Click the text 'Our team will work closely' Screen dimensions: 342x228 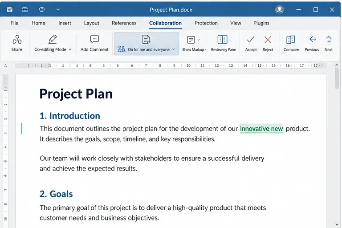pyautogui.click(x=79, y=159)
